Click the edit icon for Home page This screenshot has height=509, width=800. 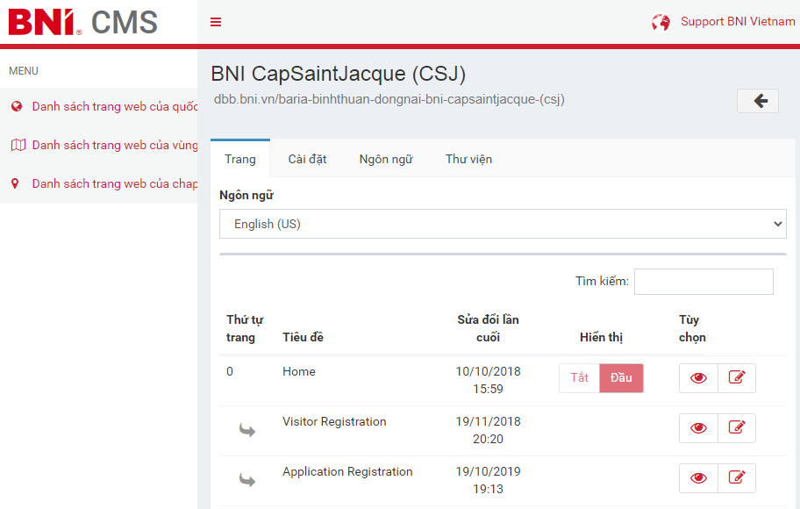pos(737,377)
